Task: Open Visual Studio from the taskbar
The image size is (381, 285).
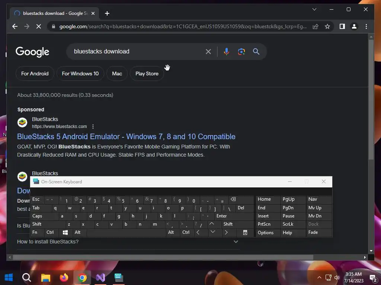Action: 100,278
